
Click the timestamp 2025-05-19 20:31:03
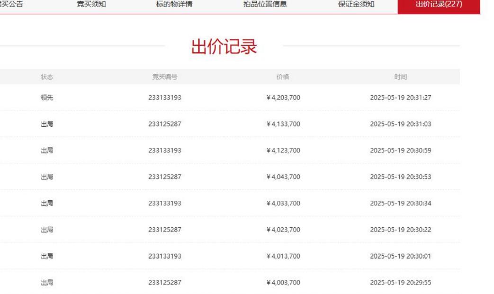click(x=400, y=124)
